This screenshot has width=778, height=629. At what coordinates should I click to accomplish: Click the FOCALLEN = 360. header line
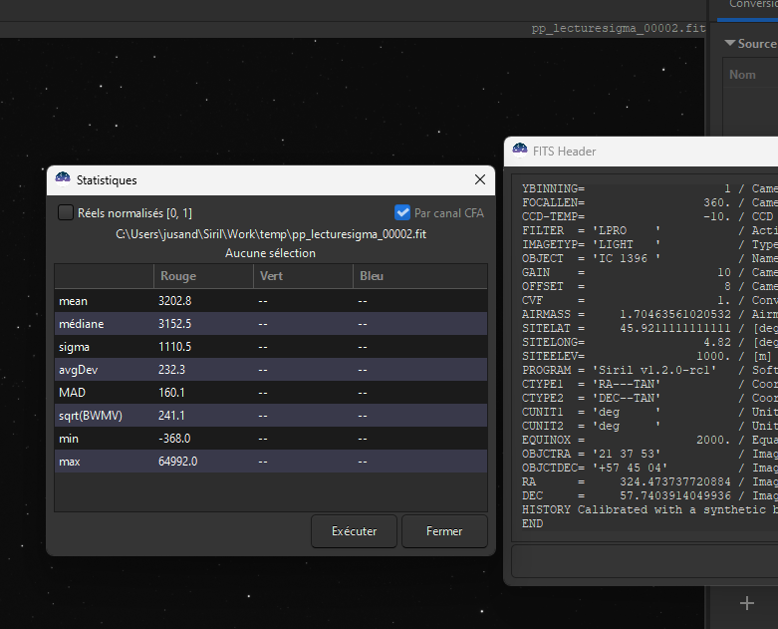tap(649, 202)
